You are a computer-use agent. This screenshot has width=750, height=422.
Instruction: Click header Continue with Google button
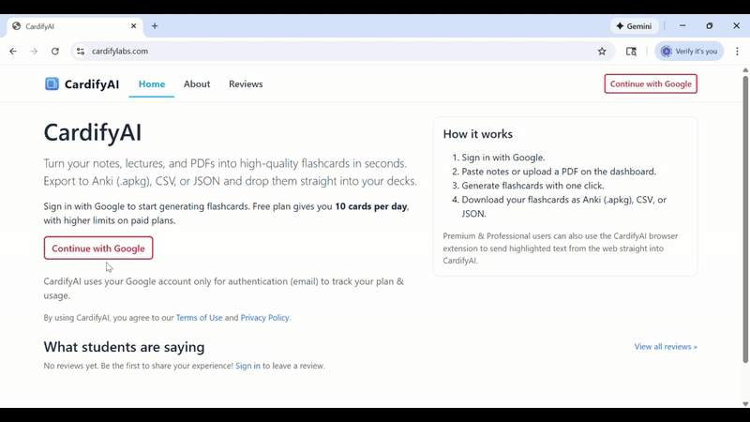(651, 83)
